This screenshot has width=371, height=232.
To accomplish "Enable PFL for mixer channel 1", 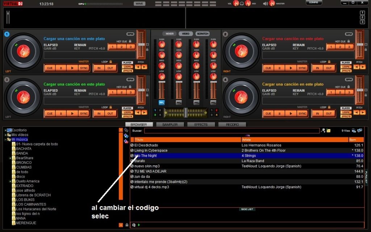I will (x=162, y=103).
